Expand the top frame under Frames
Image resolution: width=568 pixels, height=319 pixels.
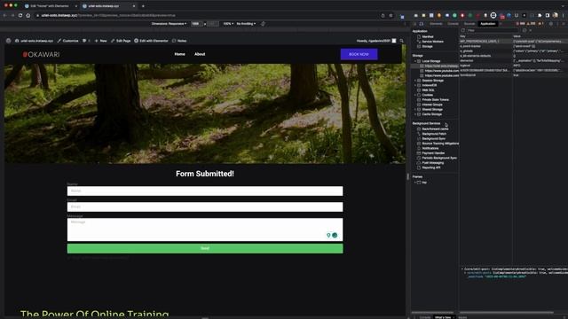tap(415, 183)
